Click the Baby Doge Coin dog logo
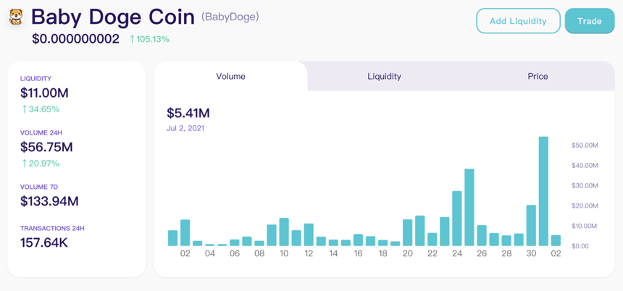 click(16, 17)
